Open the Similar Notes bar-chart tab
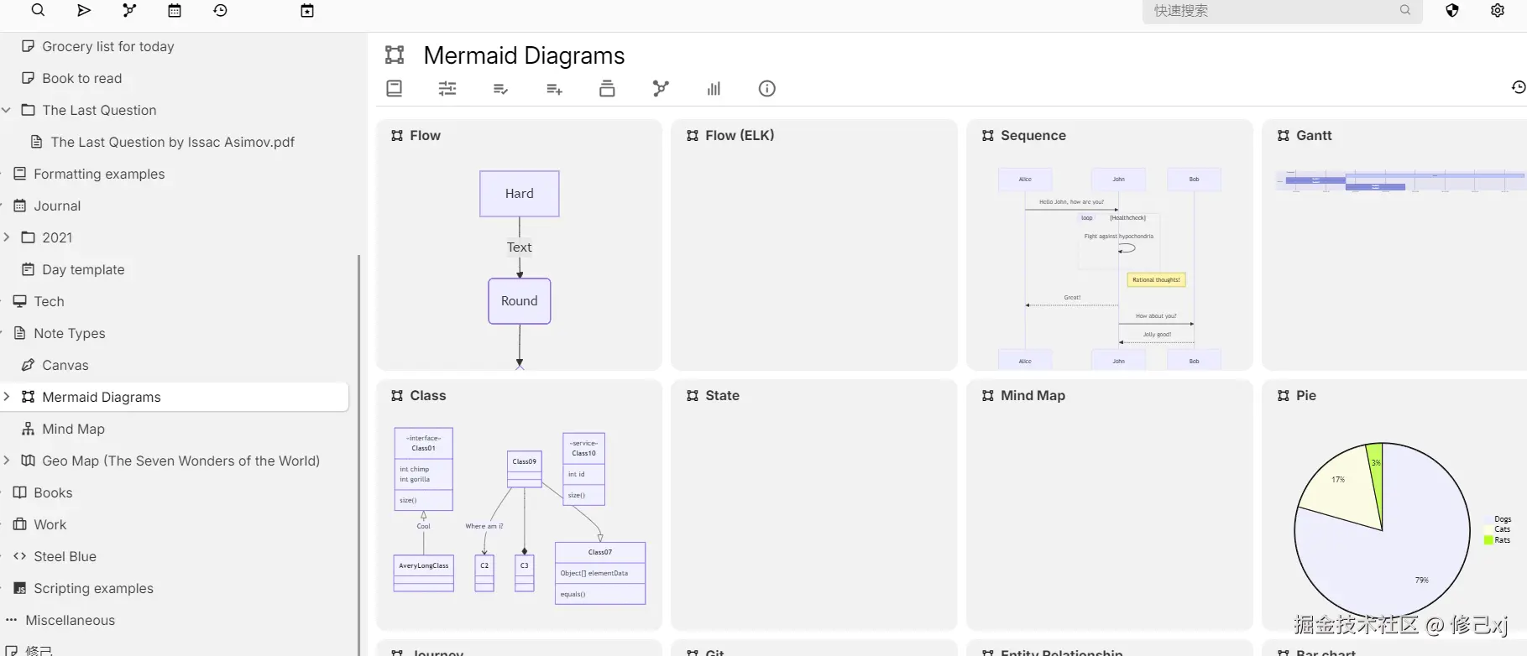 click(714, 88)
